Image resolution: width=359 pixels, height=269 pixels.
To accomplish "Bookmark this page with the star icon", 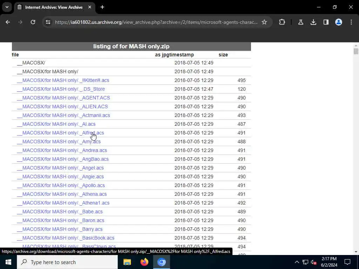I will [x=264, y=22].
